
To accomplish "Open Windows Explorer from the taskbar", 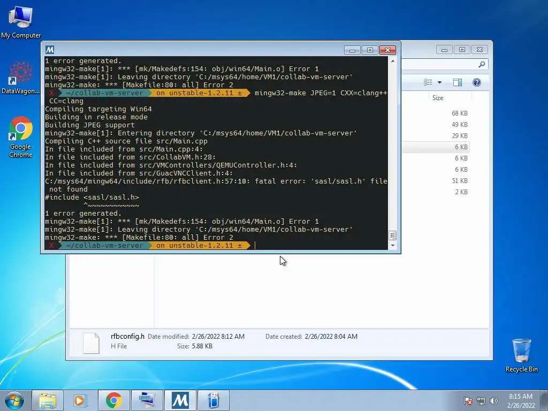I will tap(48, 400).
